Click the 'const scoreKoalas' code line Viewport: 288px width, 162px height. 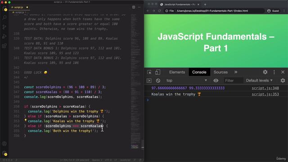[63, 92]
